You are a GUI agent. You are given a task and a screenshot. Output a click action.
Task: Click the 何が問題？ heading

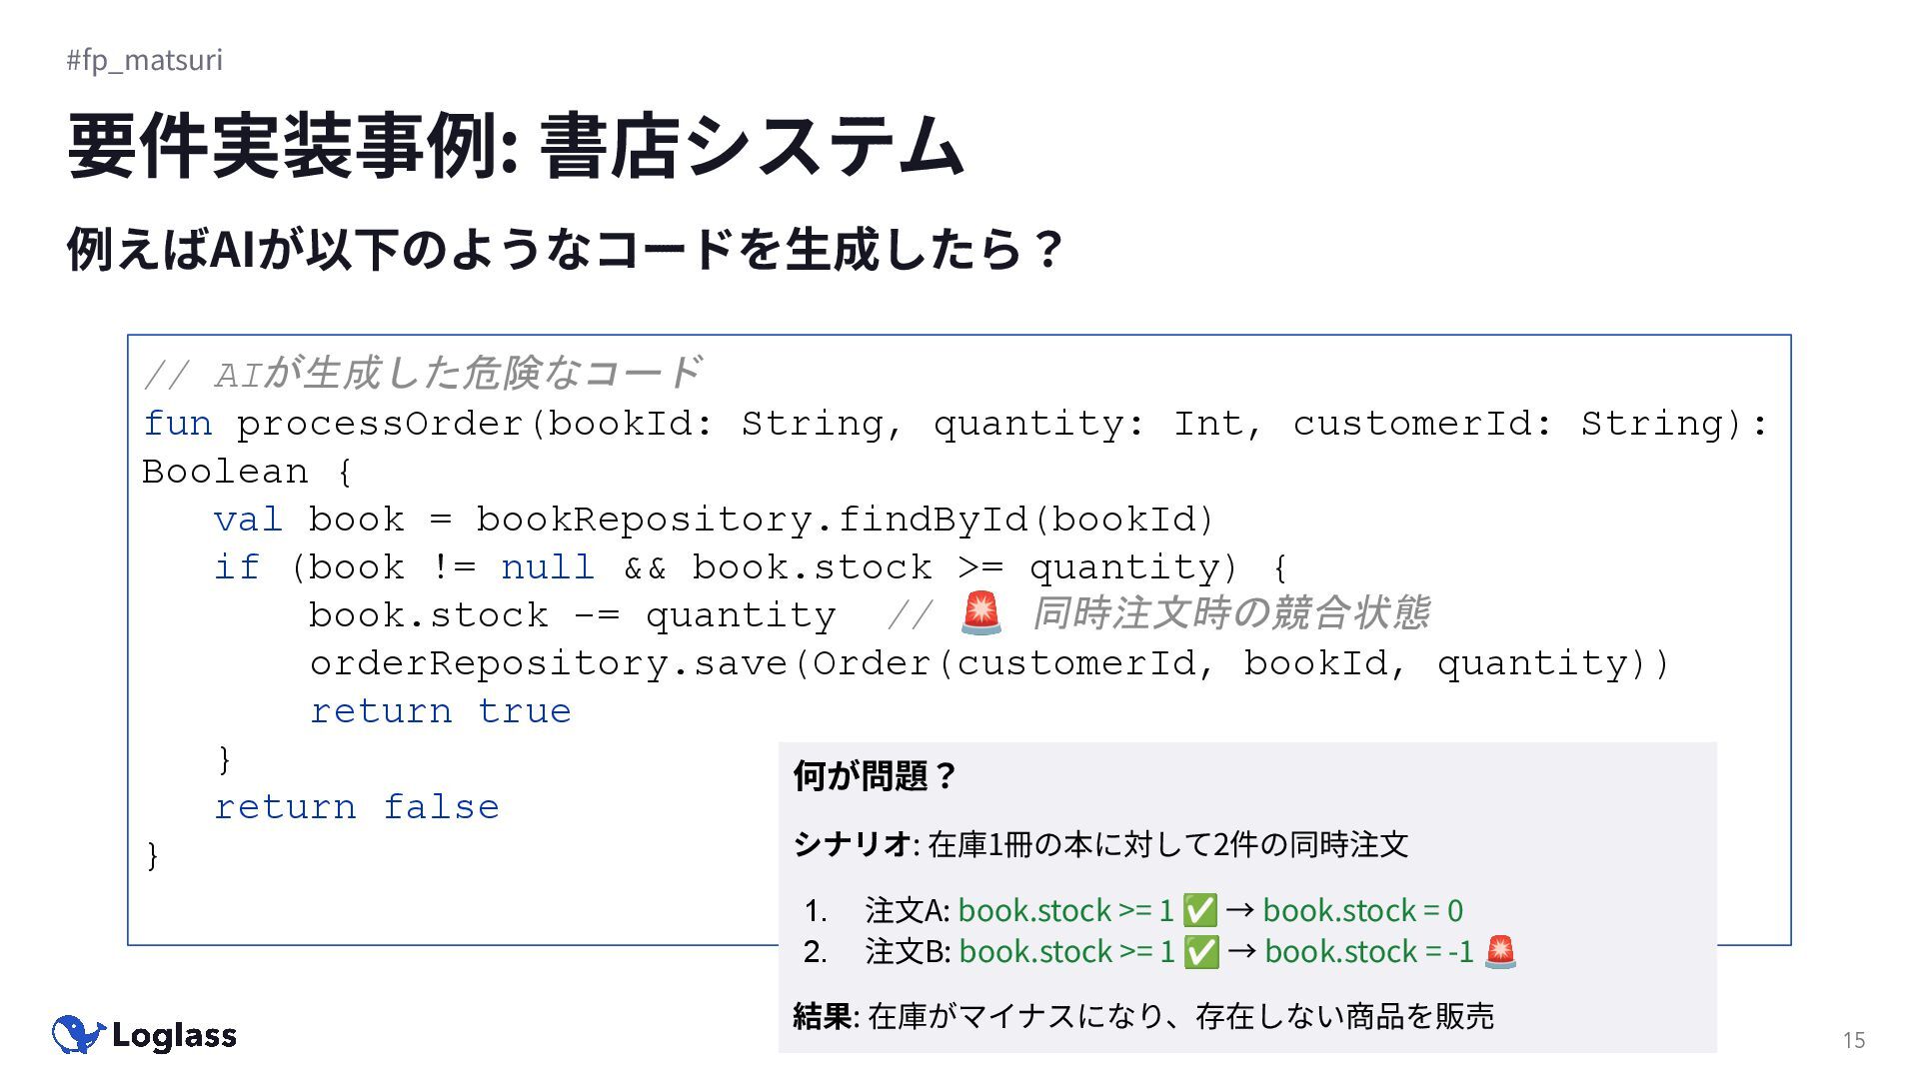[x=876, y=775]
